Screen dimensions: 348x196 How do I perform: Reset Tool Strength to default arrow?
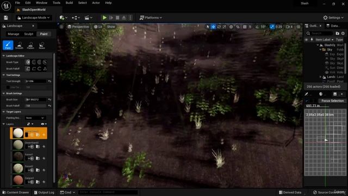tap(49, 81)
